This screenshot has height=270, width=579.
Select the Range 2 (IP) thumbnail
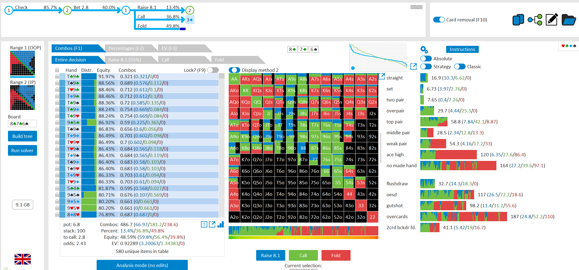pos(23,98)
